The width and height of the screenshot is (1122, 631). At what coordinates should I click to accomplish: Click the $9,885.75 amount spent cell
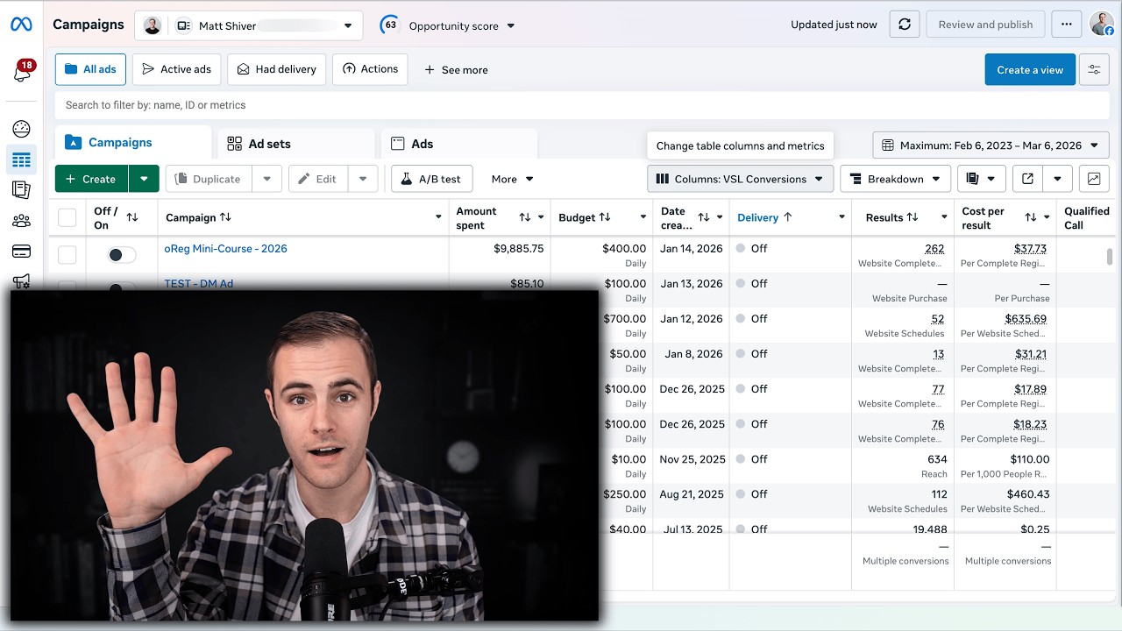(519, 249)
